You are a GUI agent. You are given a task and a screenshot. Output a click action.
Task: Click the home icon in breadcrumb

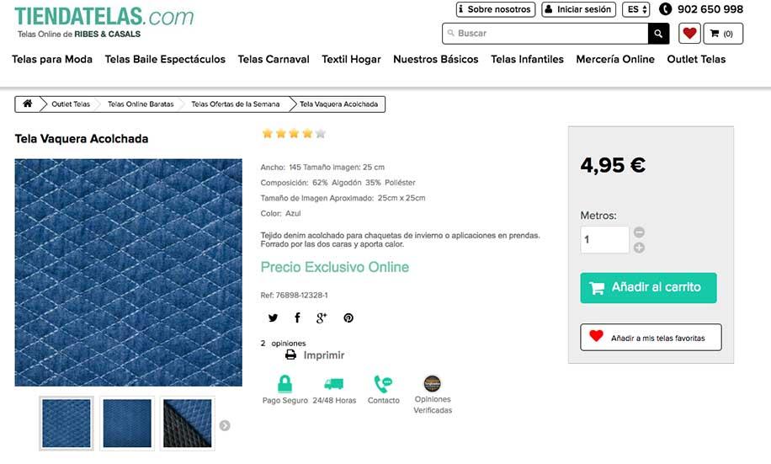[28, 104]
